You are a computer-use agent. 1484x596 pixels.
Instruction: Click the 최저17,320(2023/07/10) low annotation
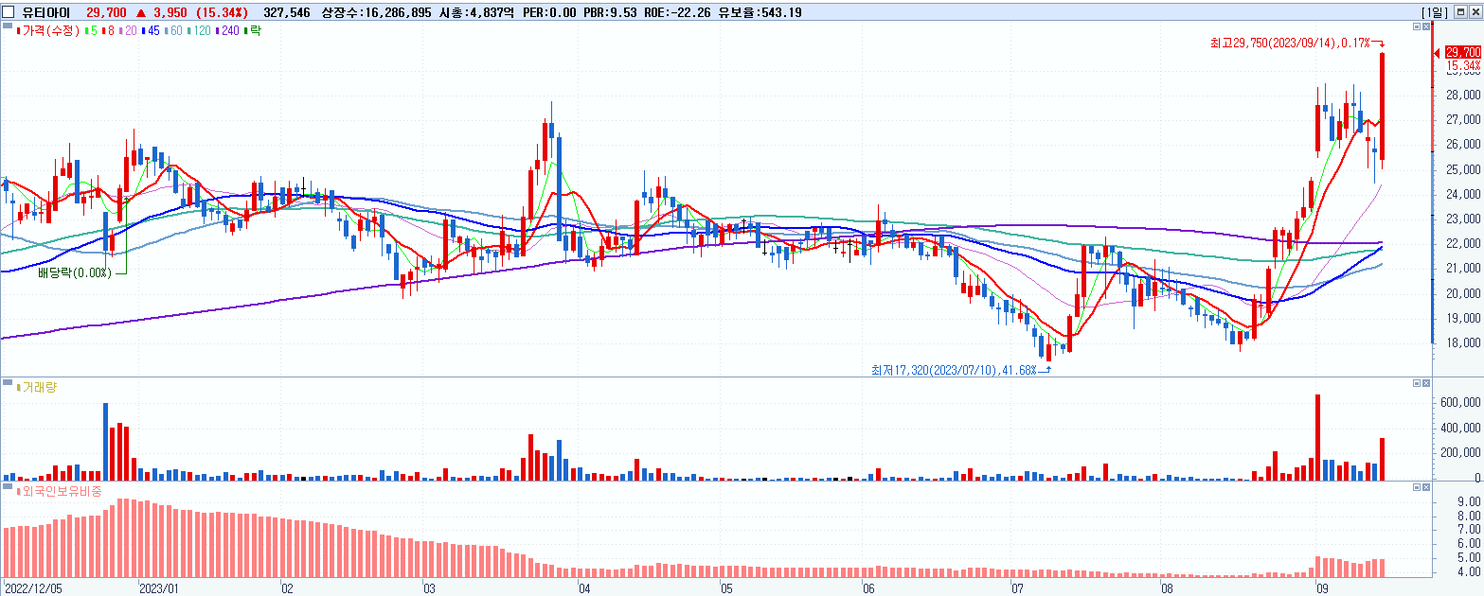point(954,370)
